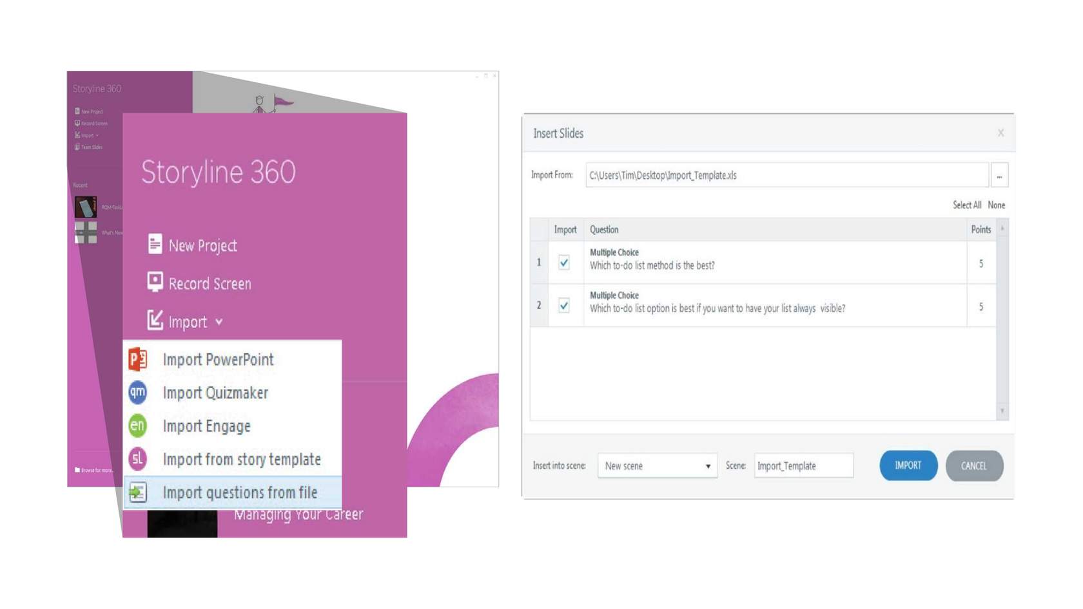Click New Project in small background window
The width and height of the screenshot is (1083, 609).
click(89, 111)
